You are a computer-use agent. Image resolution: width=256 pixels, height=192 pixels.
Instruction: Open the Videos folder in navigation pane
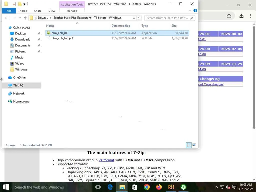tap(19, 63)
